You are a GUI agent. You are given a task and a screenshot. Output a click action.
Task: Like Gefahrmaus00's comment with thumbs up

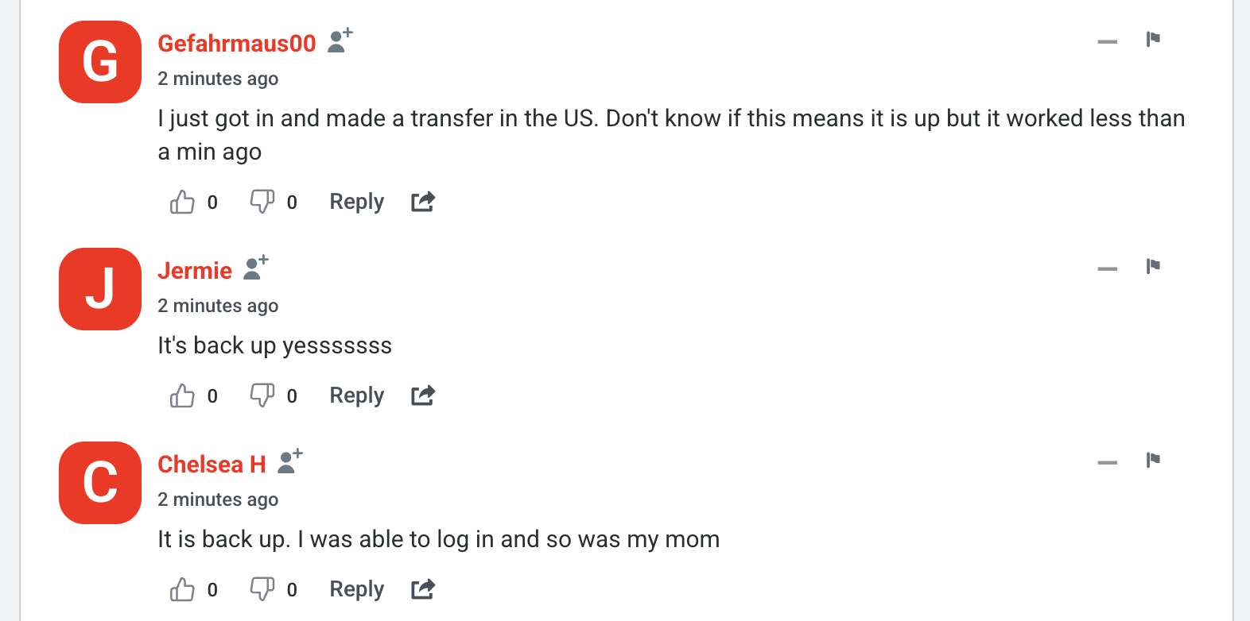coord(182,202)
